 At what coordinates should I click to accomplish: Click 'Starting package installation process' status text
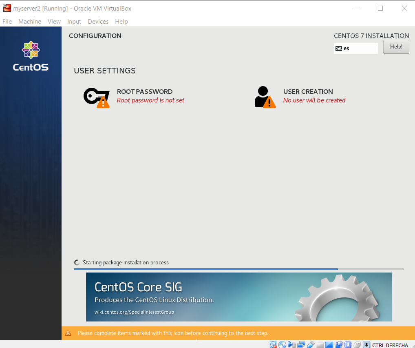click(126, 262)
